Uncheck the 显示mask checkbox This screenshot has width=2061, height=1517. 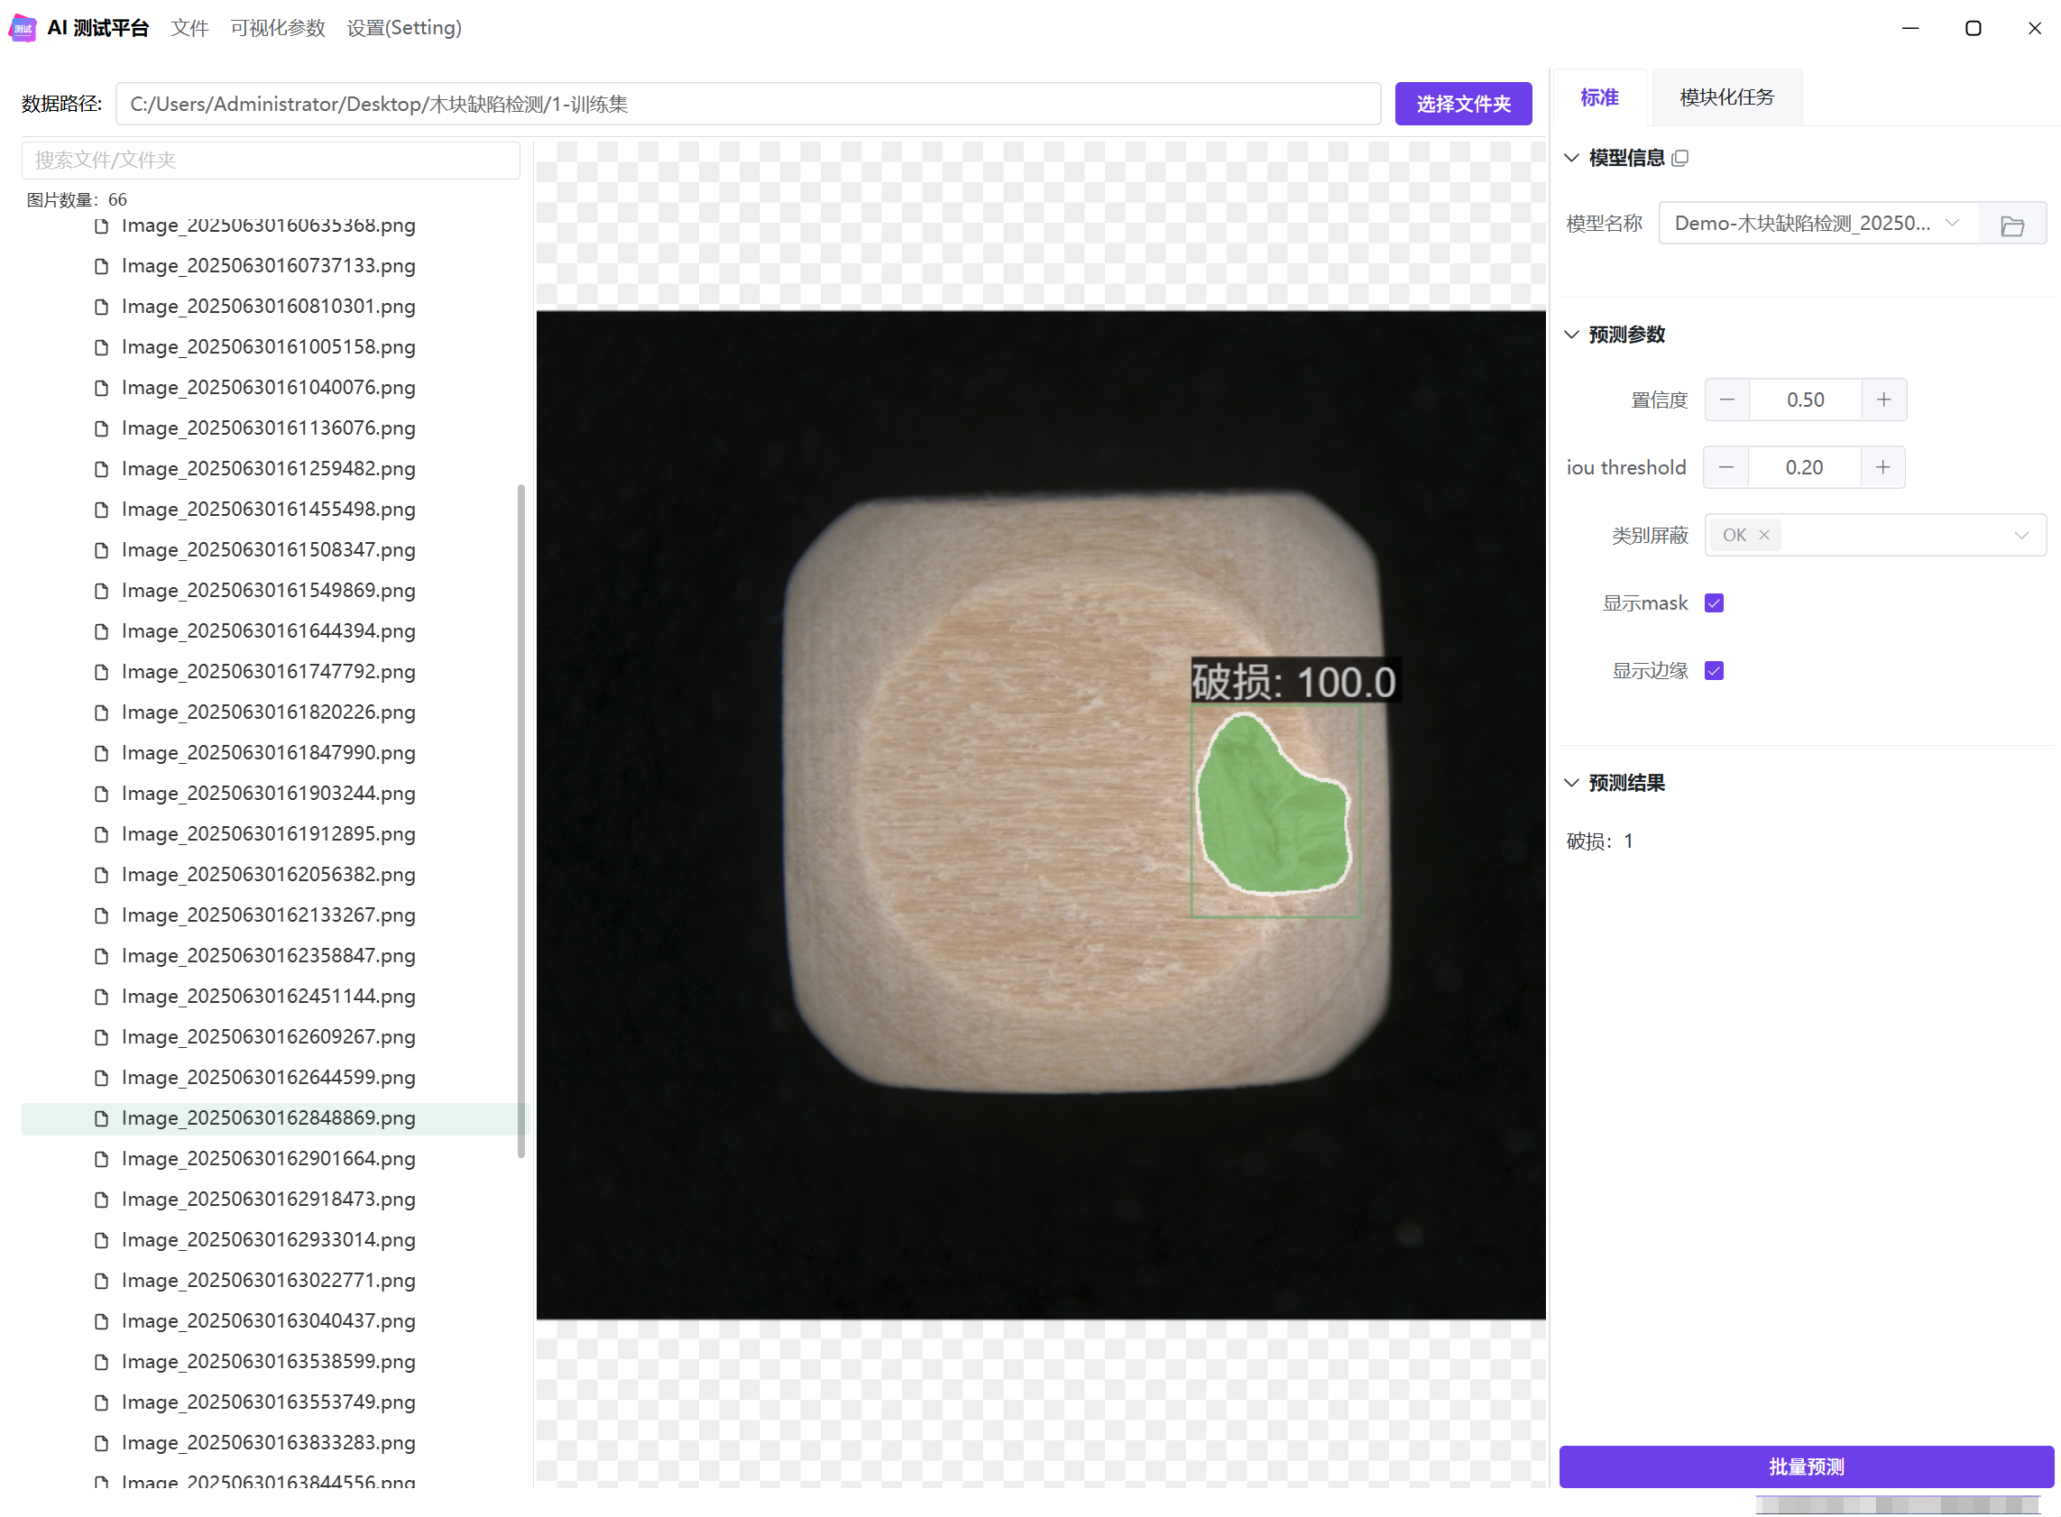pos(1714,603)
